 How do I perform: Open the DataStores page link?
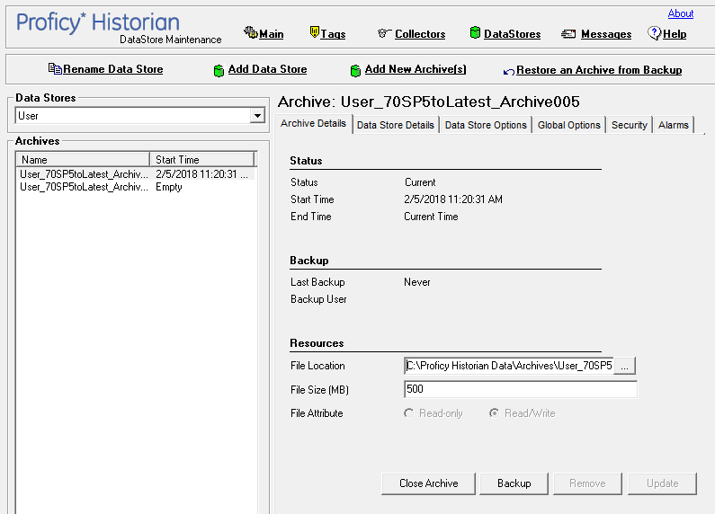click(512, 34)
